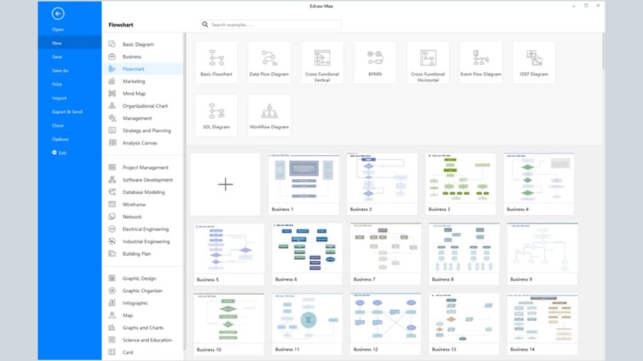Select Graphic Organizer category text
This screenshot has width=643, height=361.
coord(143,291)
